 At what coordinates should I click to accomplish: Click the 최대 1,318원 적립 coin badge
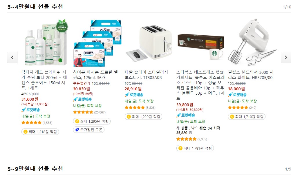click(40, 132)
